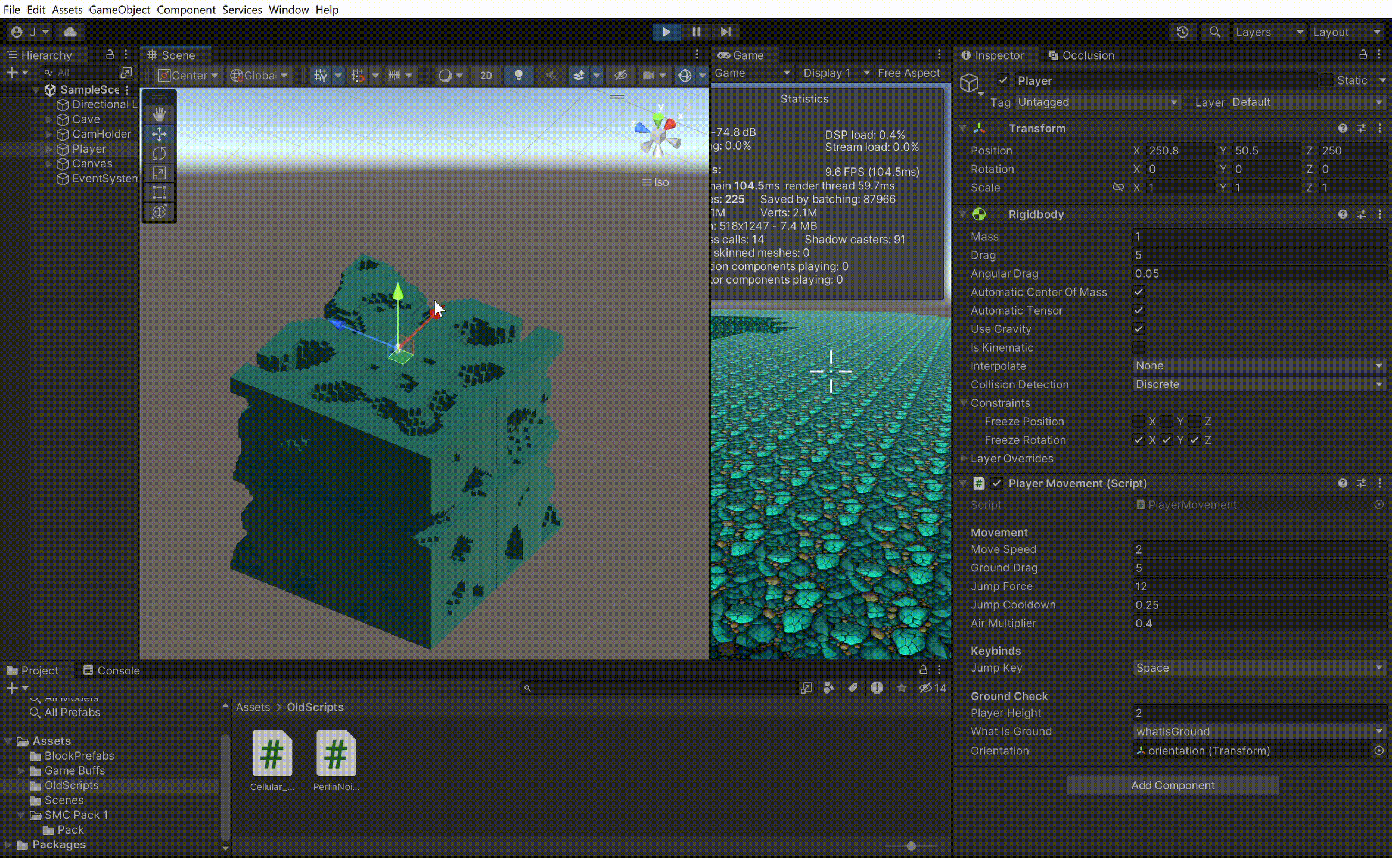Click the Add Component button
This screenshot has height=858, width=1392.
(x=1172, y=785)
